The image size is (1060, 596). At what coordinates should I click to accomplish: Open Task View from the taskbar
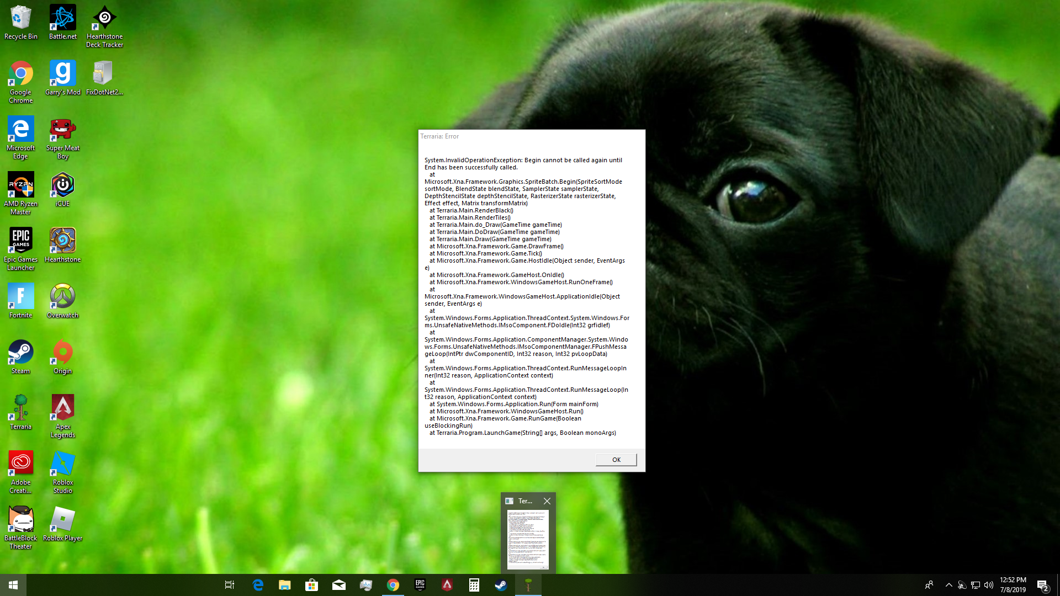point(230,585)
